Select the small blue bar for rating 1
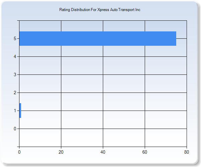 coord(20,111)
